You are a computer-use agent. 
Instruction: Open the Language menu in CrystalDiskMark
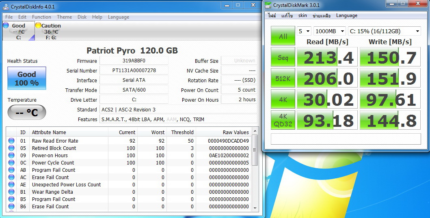[347, 15]
